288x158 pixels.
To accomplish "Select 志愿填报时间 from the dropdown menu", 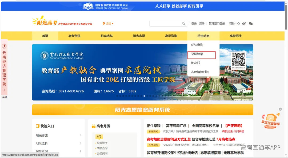I will [200, 72].
